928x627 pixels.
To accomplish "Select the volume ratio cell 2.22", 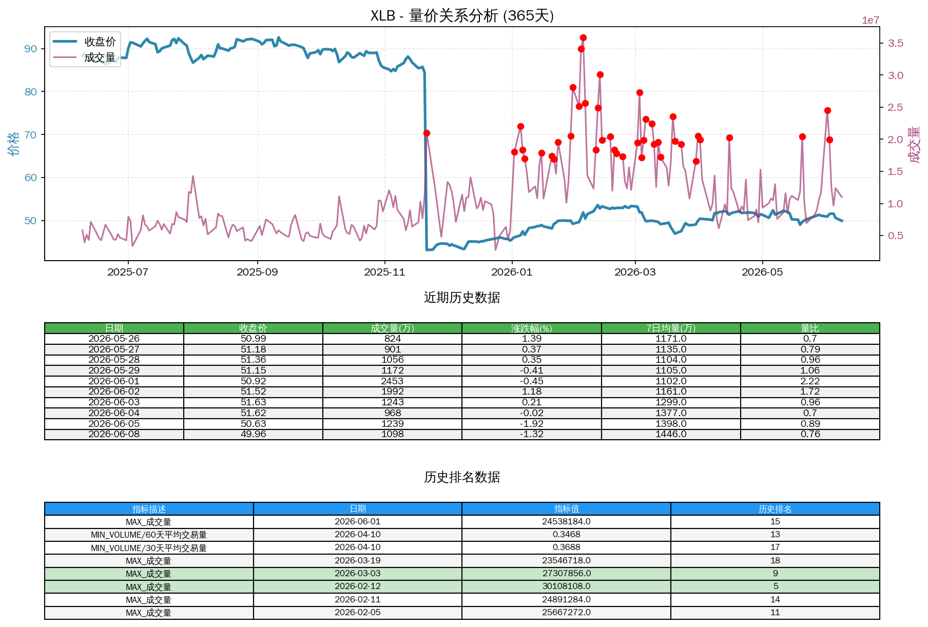I will point(810,381).
